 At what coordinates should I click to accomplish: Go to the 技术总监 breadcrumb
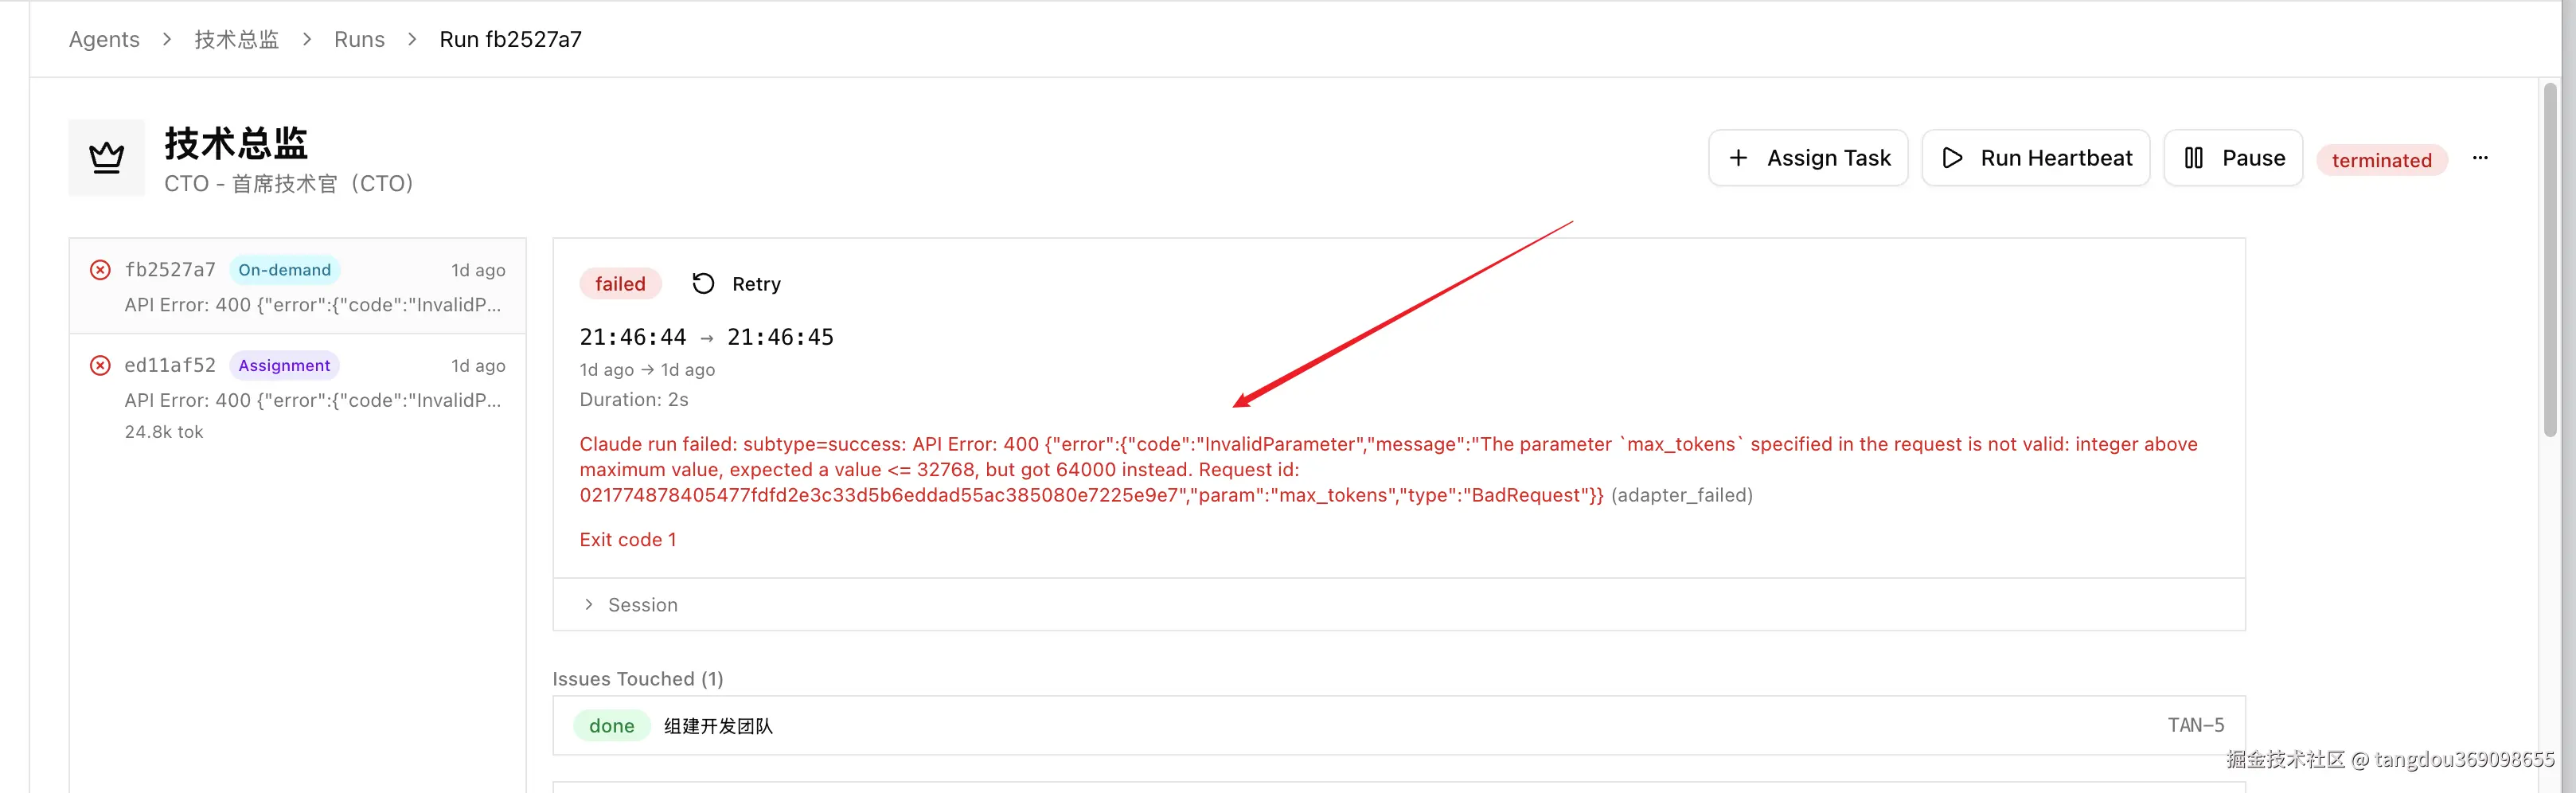236,39
